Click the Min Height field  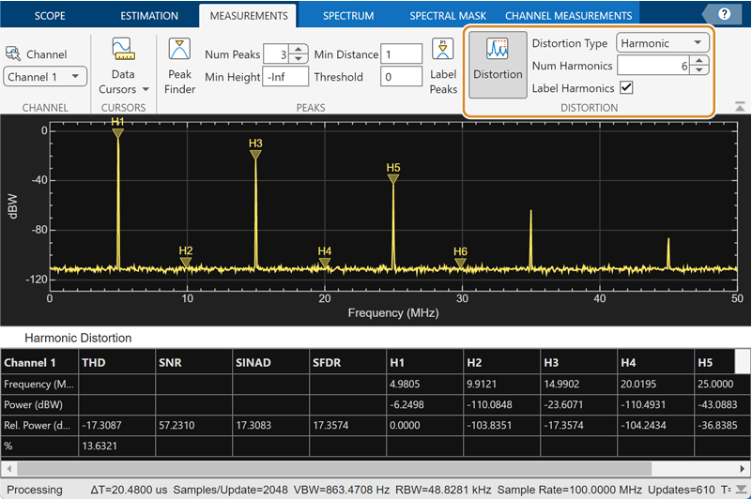pos(285,77)
